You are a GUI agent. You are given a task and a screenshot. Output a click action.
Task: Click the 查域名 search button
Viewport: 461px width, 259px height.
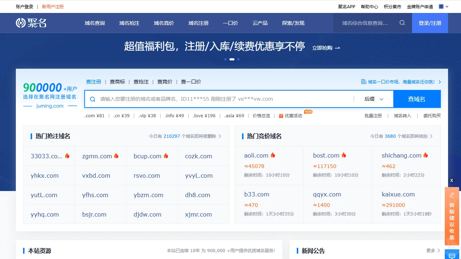point(417,99)
